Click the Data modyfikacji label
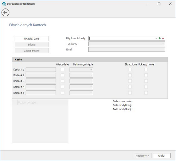 (x=122, y=105)
